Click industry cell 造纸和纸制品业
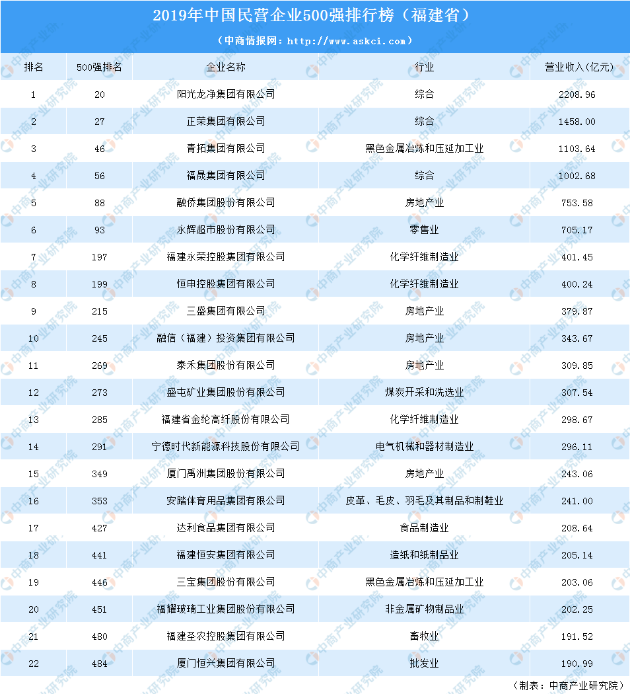The height and width of the screenshot is (694, 630). tap(425, 555)
